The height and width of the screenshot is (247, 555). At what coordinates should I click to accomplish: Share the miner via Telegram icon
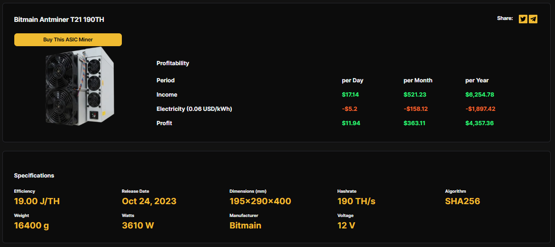tap(533, 19)
